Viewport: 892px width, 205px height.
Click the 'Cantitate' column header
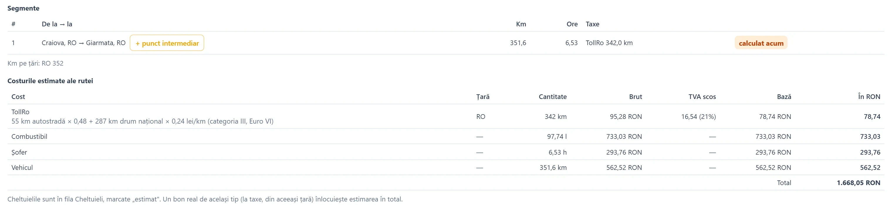pos(553,97)
